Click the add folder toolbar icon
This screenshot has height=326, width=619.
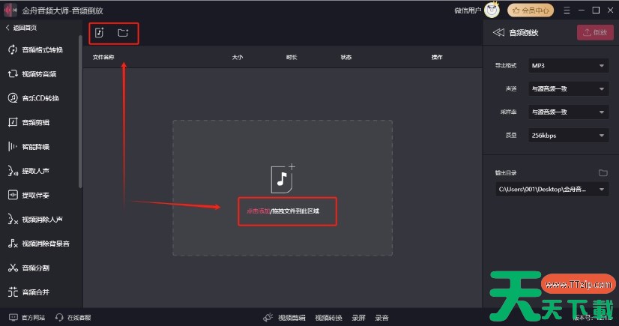click(123, 33)
